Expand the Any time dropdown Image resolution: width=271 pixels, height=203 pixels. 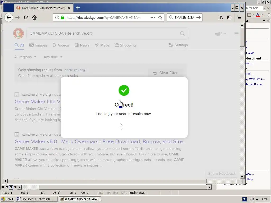pyautogui.click(x=53, y=57)
